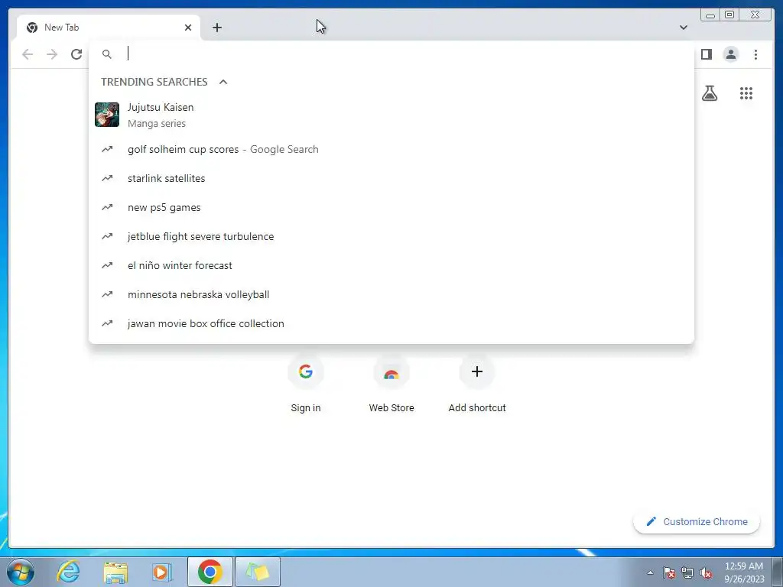The image size is (783, 587).
Task: Select the New Tab tab
Action: 109,28
